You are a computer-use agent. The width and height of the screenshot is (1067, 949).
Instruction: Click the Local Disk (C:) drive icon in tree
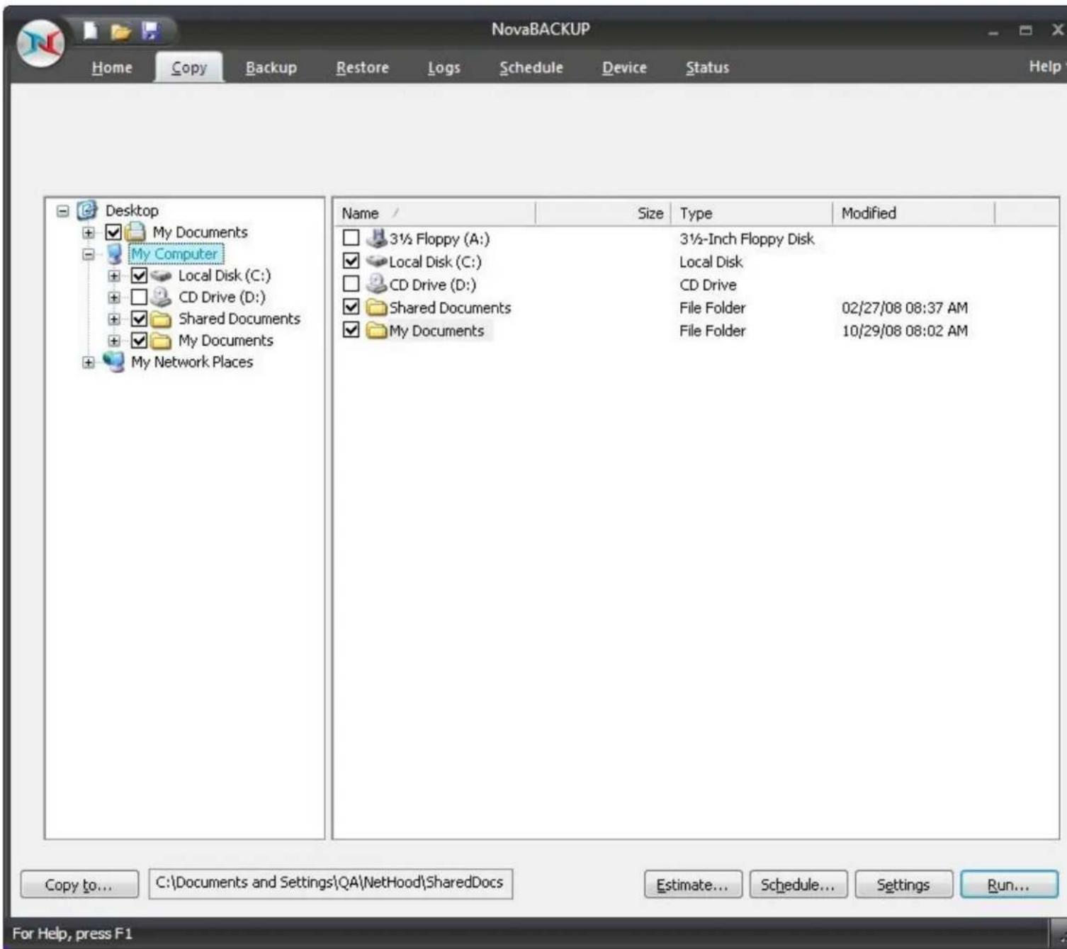pyautogui.click(x=161, y=275)
